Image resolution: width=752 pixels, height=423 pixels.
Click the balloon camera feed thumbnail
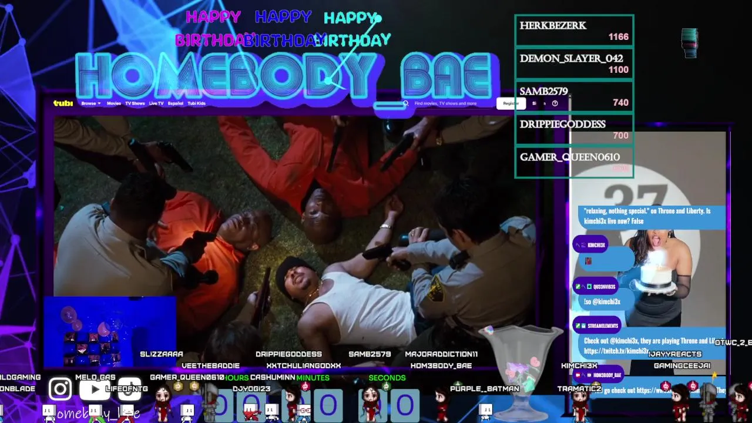[x=110, y=332]
